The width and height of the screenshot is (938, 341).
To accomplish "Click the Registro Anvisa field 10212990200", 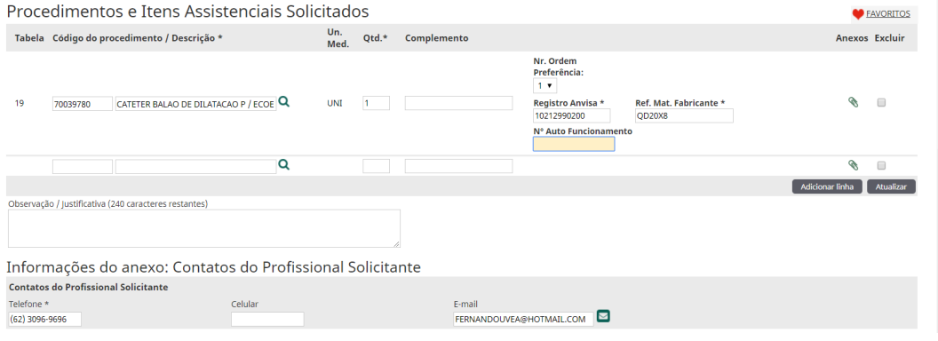I will 571,115.
